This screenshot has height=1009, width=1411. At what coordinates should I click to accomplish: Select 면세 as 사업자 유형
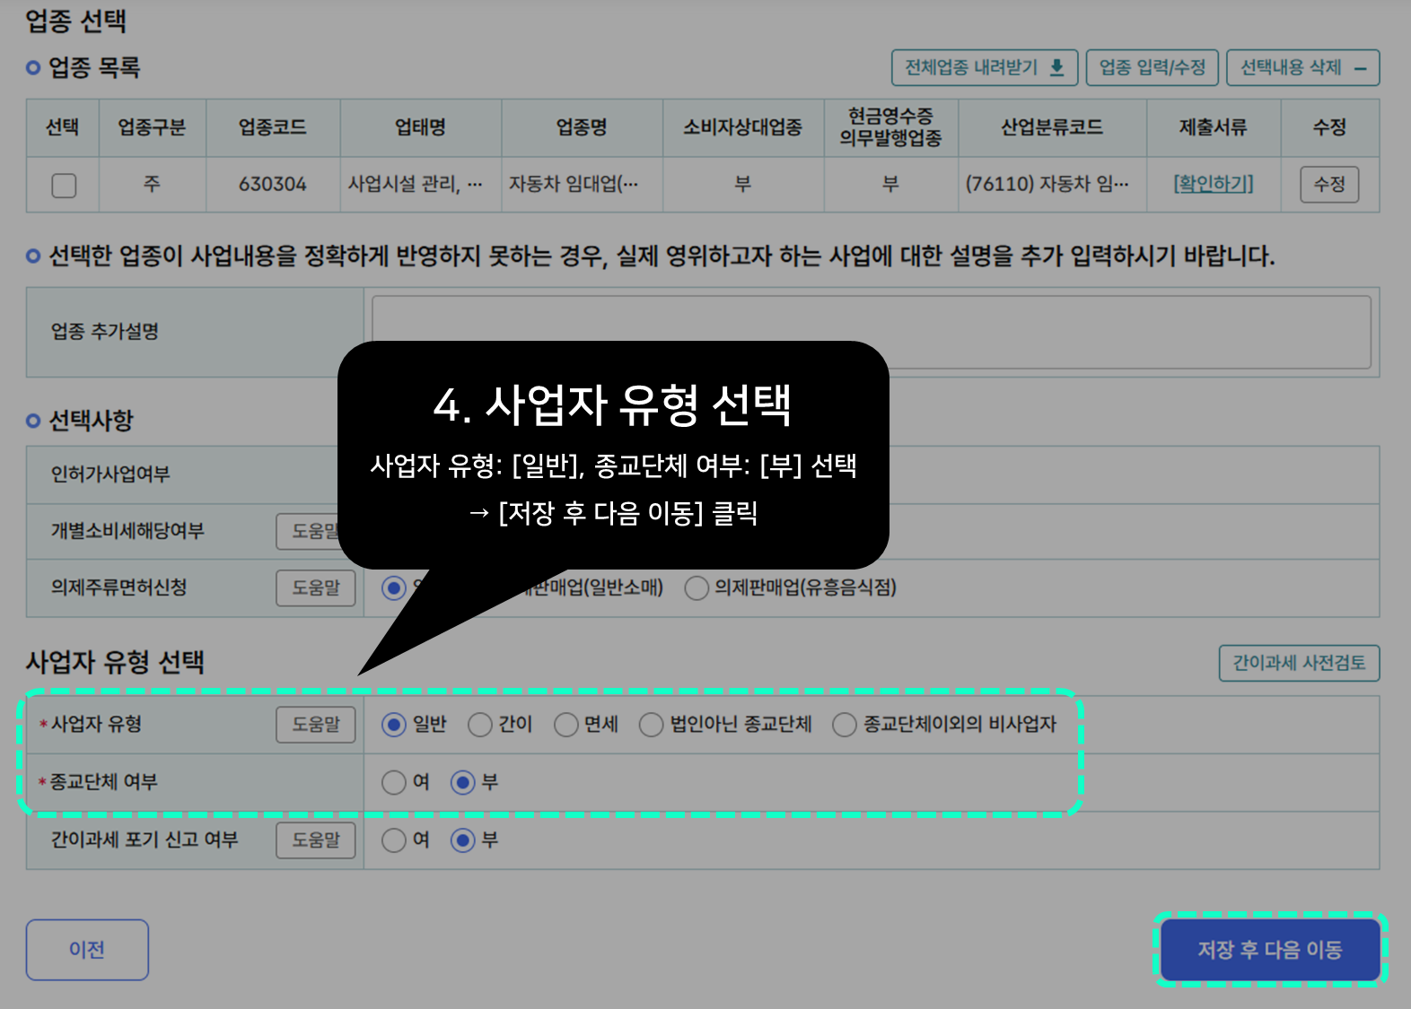pyautogui.click(x=566, y=725)
